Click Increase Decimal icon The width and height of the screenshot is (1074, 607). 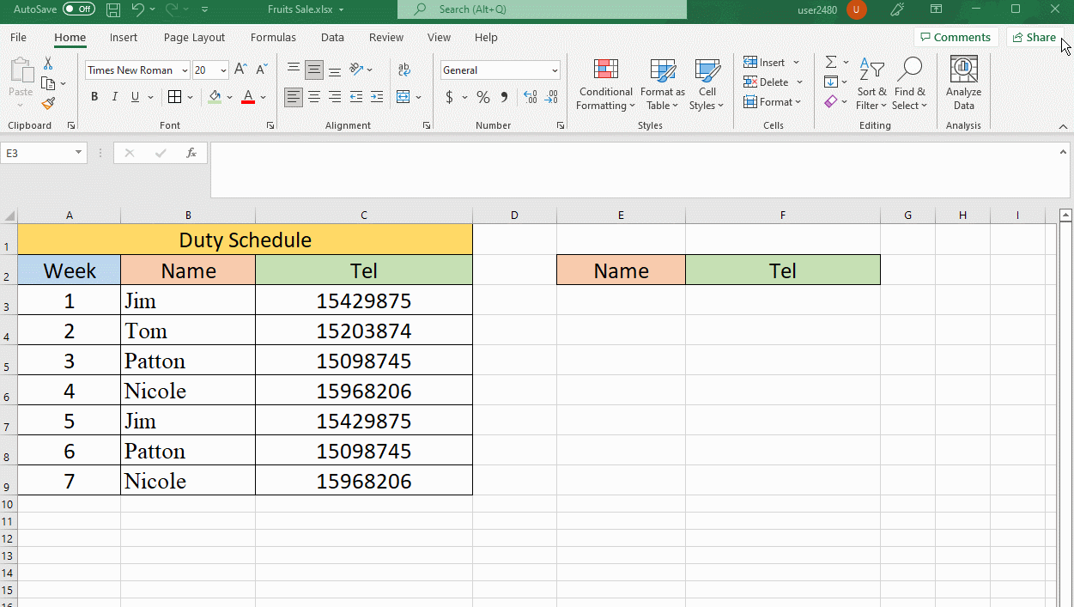pos(530,97)
